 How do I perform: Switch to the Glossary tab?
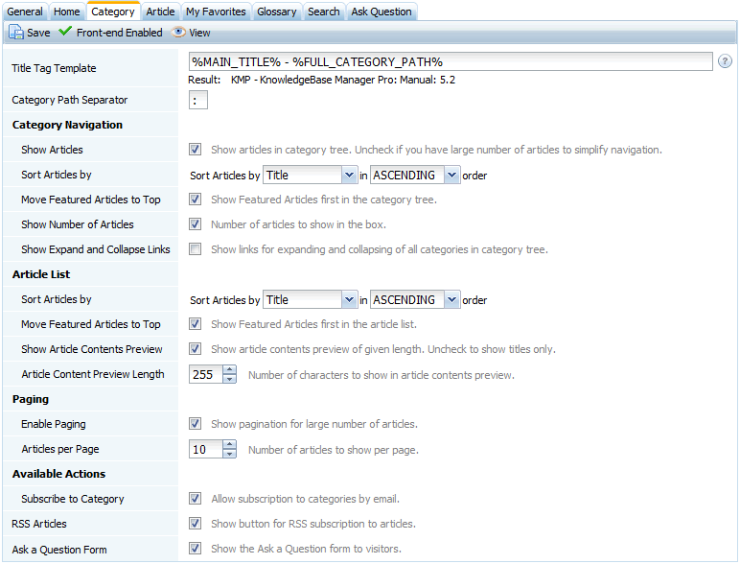coord(277,12)
